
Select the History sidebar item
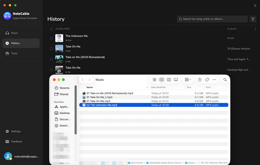[21, 43]
